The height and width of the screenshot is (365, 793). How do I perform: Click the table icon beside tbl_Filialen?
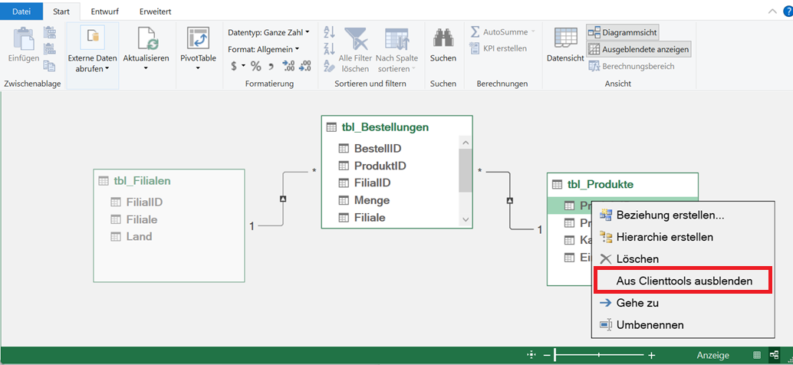coord(104,180)
